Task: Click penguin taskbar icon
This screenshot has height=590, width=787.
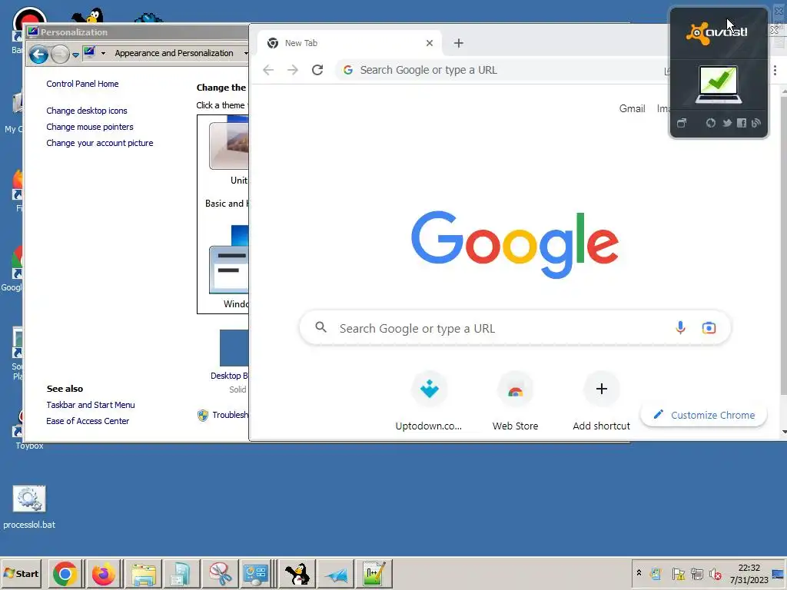Action: click(x=297, y=574)
